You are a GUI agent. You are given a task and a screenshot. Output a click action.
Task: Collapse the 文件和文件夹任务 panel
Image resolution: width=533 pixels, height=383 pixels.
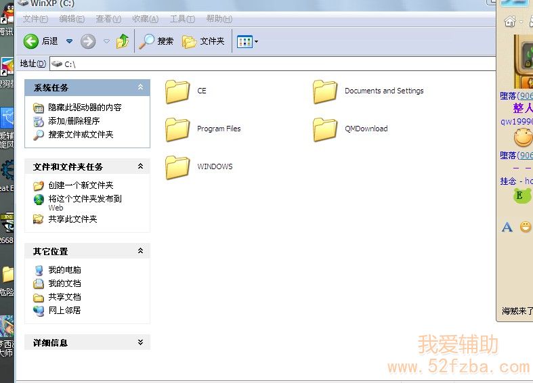pyautogui.click(x=140, y=166)
